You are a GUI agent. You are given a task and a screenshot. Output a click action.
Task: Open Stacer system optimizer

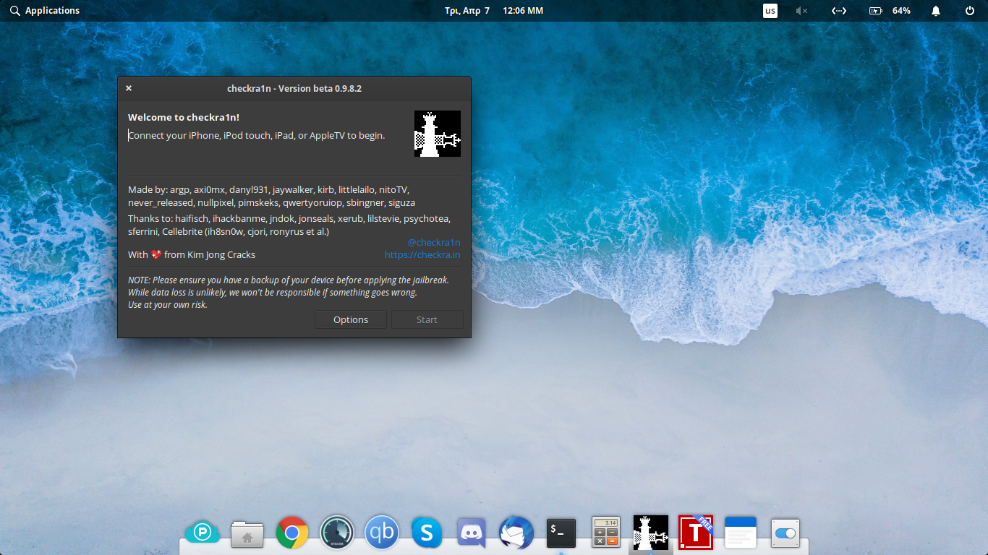point(336,533)
